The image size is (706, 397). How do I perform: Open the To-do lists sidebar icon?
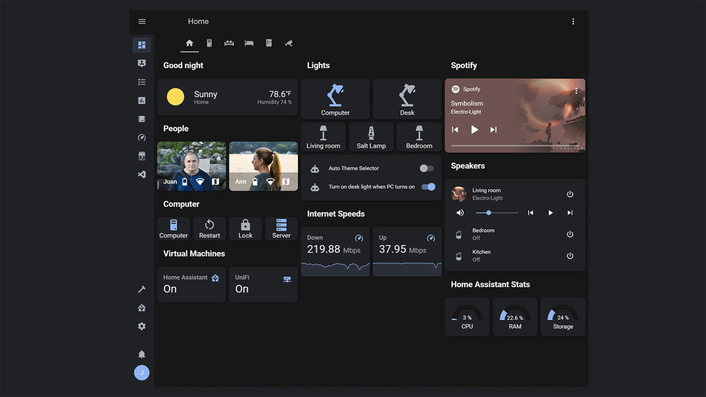(142, 82)
